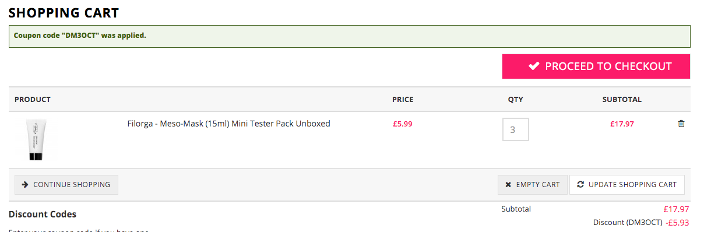
Task: Click the QTY column header
Action: coord(516,100)
